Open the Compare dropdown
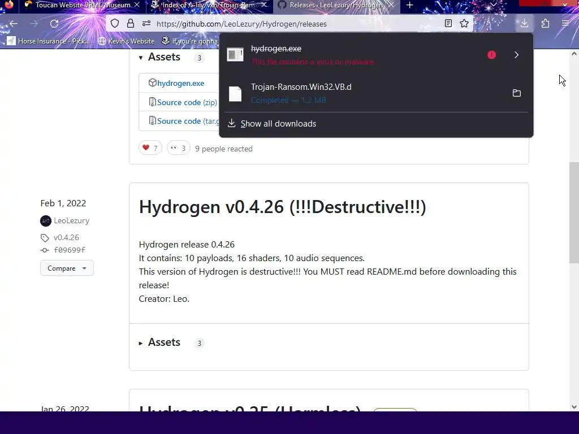Image resolution: width=579 pixels, height=434 pixels. coord(67,268)
